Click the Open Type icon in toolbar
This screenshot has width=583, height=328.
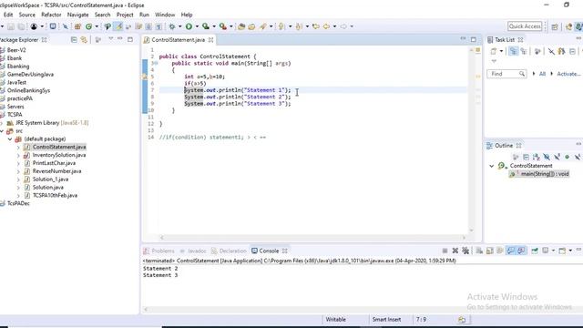pos(241,26)
